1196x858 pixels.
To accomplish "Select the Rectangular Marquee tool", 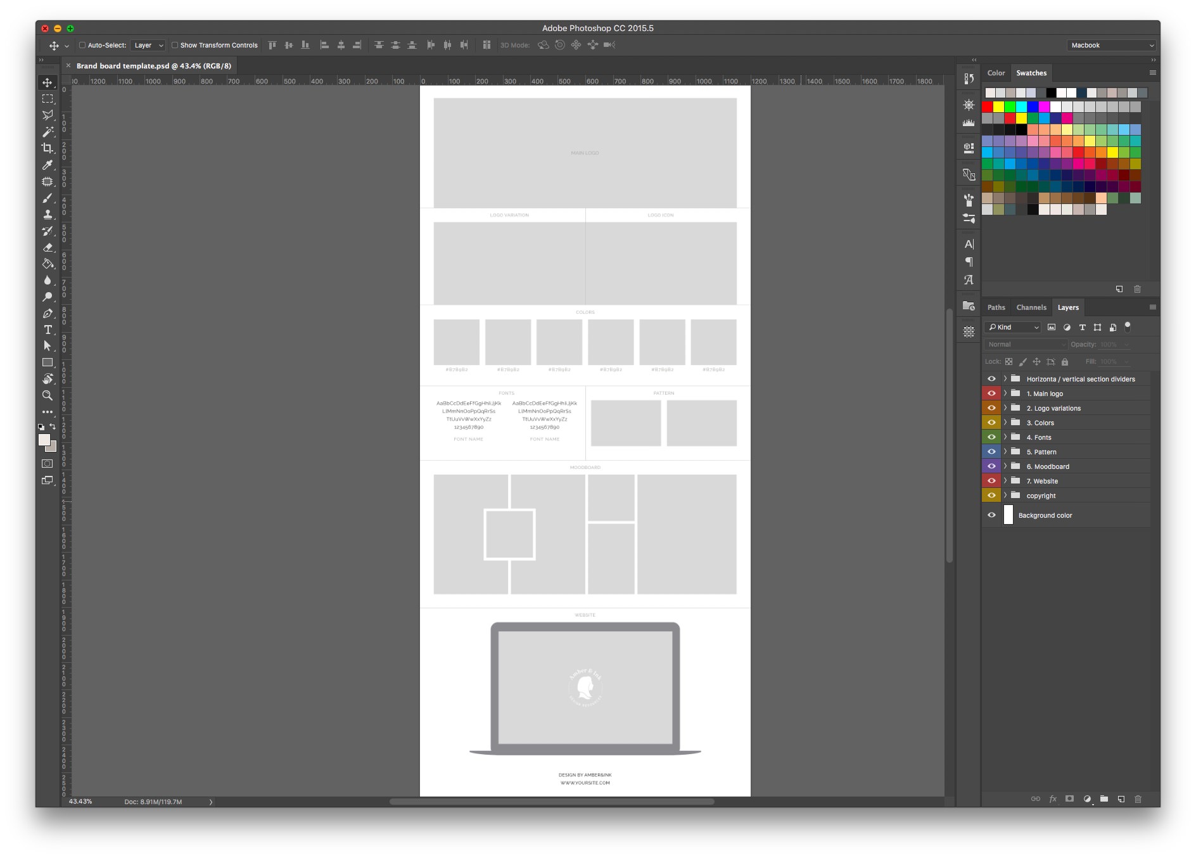I will 48,99.
